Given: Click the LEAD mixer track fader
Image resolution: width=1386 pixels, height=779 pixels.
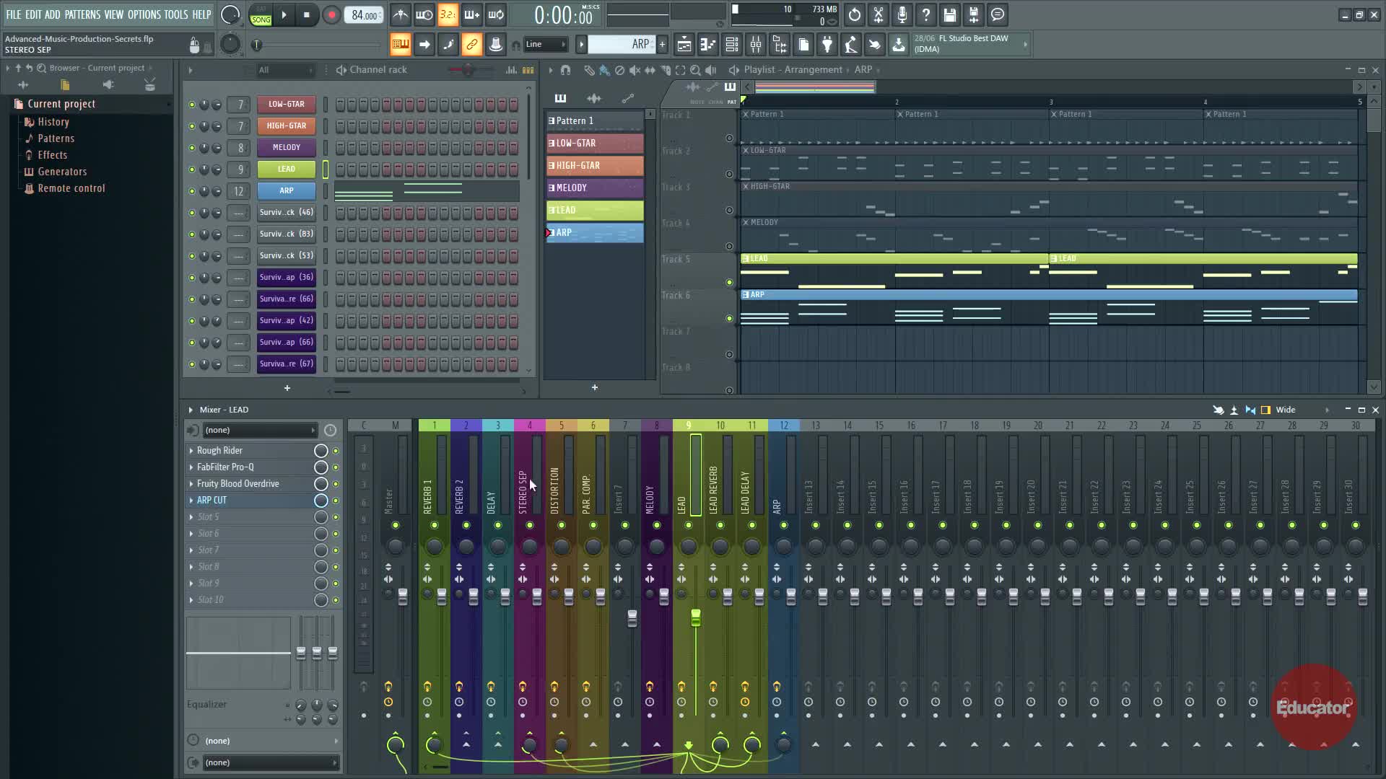Looking at the screenshot, I should tap(696, 617).
